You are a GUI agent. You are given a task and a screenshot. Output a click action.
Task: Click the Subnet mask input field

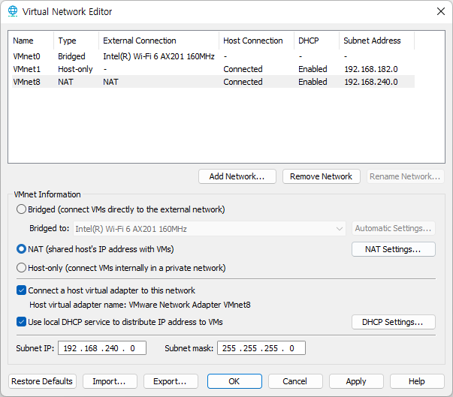261,348
